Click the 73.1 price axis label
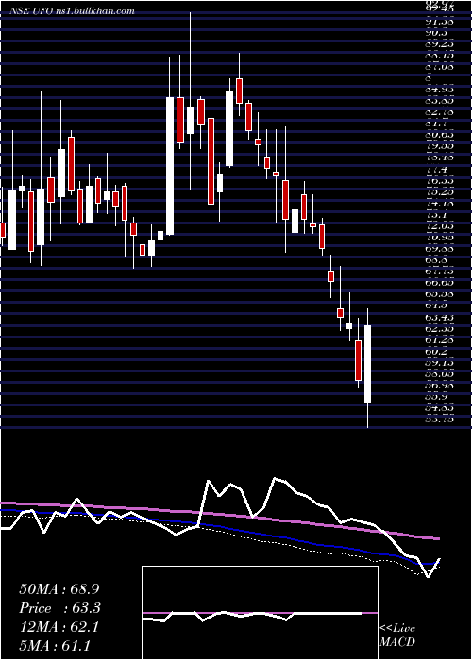Image resolution: width=472 pixels, height=660 pixels. coord(436,216)
